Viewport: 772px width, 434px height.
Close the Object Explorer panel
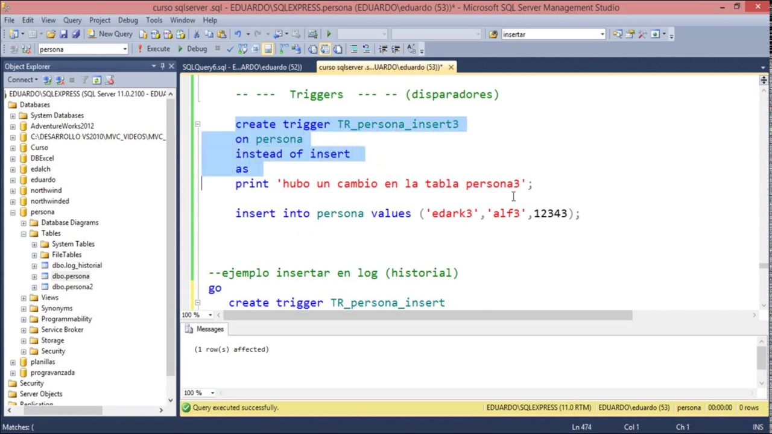pyautogui.click(x=171, y=66)
